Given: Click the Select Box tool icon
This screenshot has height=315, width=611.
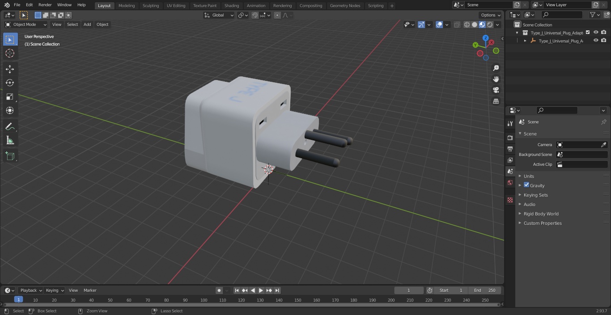Looking at the screenshot, I should click(10, 39).
